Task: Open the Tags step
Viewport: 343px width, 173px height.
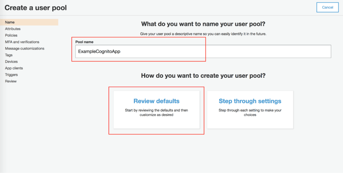Action: 9,55
